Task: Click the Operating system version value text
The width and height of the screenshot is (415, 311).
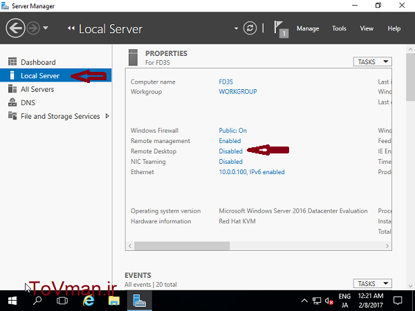Action: [x=293, y=211]
